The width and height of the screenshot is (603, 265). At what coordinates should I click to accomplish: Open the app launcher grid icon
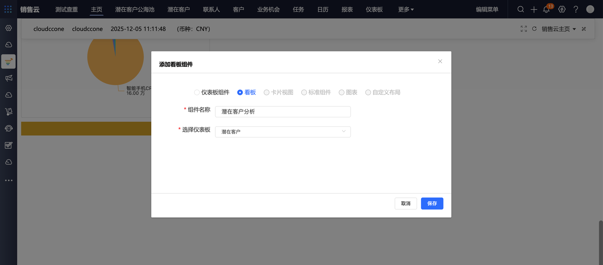tap(8, 9)
